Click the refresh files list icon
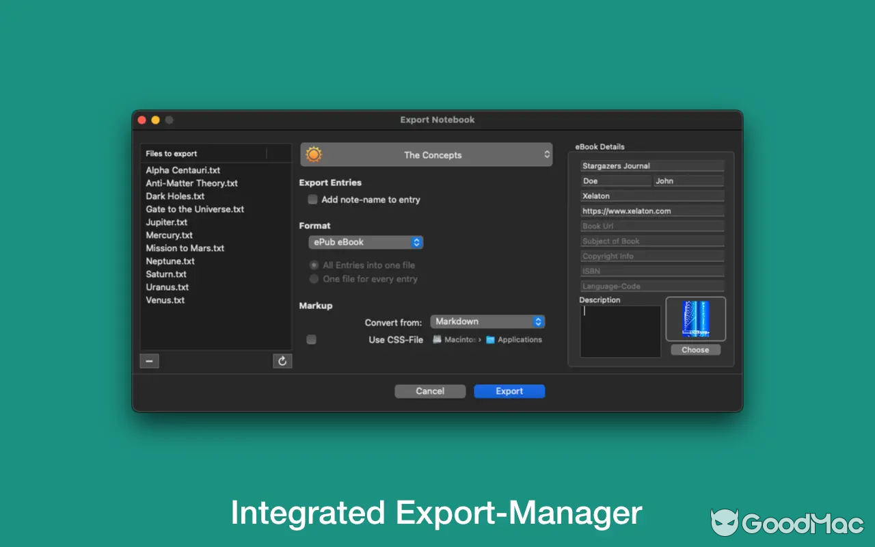The image size is (875, 547). [282, 361]
